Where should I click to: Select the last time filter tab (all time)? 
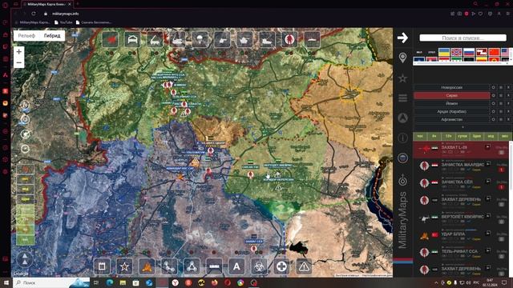coord(505,136)
